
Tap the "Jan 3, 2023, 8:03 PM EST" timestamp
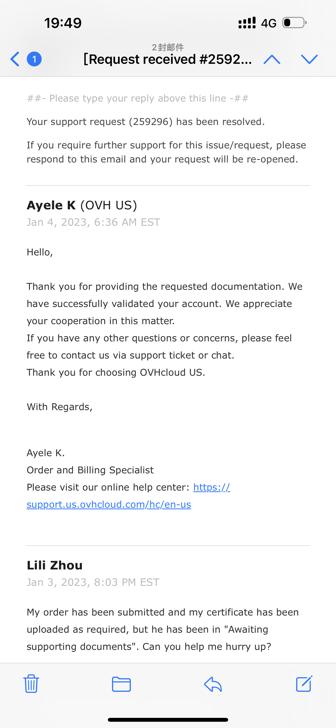click(x=93, y=582)
